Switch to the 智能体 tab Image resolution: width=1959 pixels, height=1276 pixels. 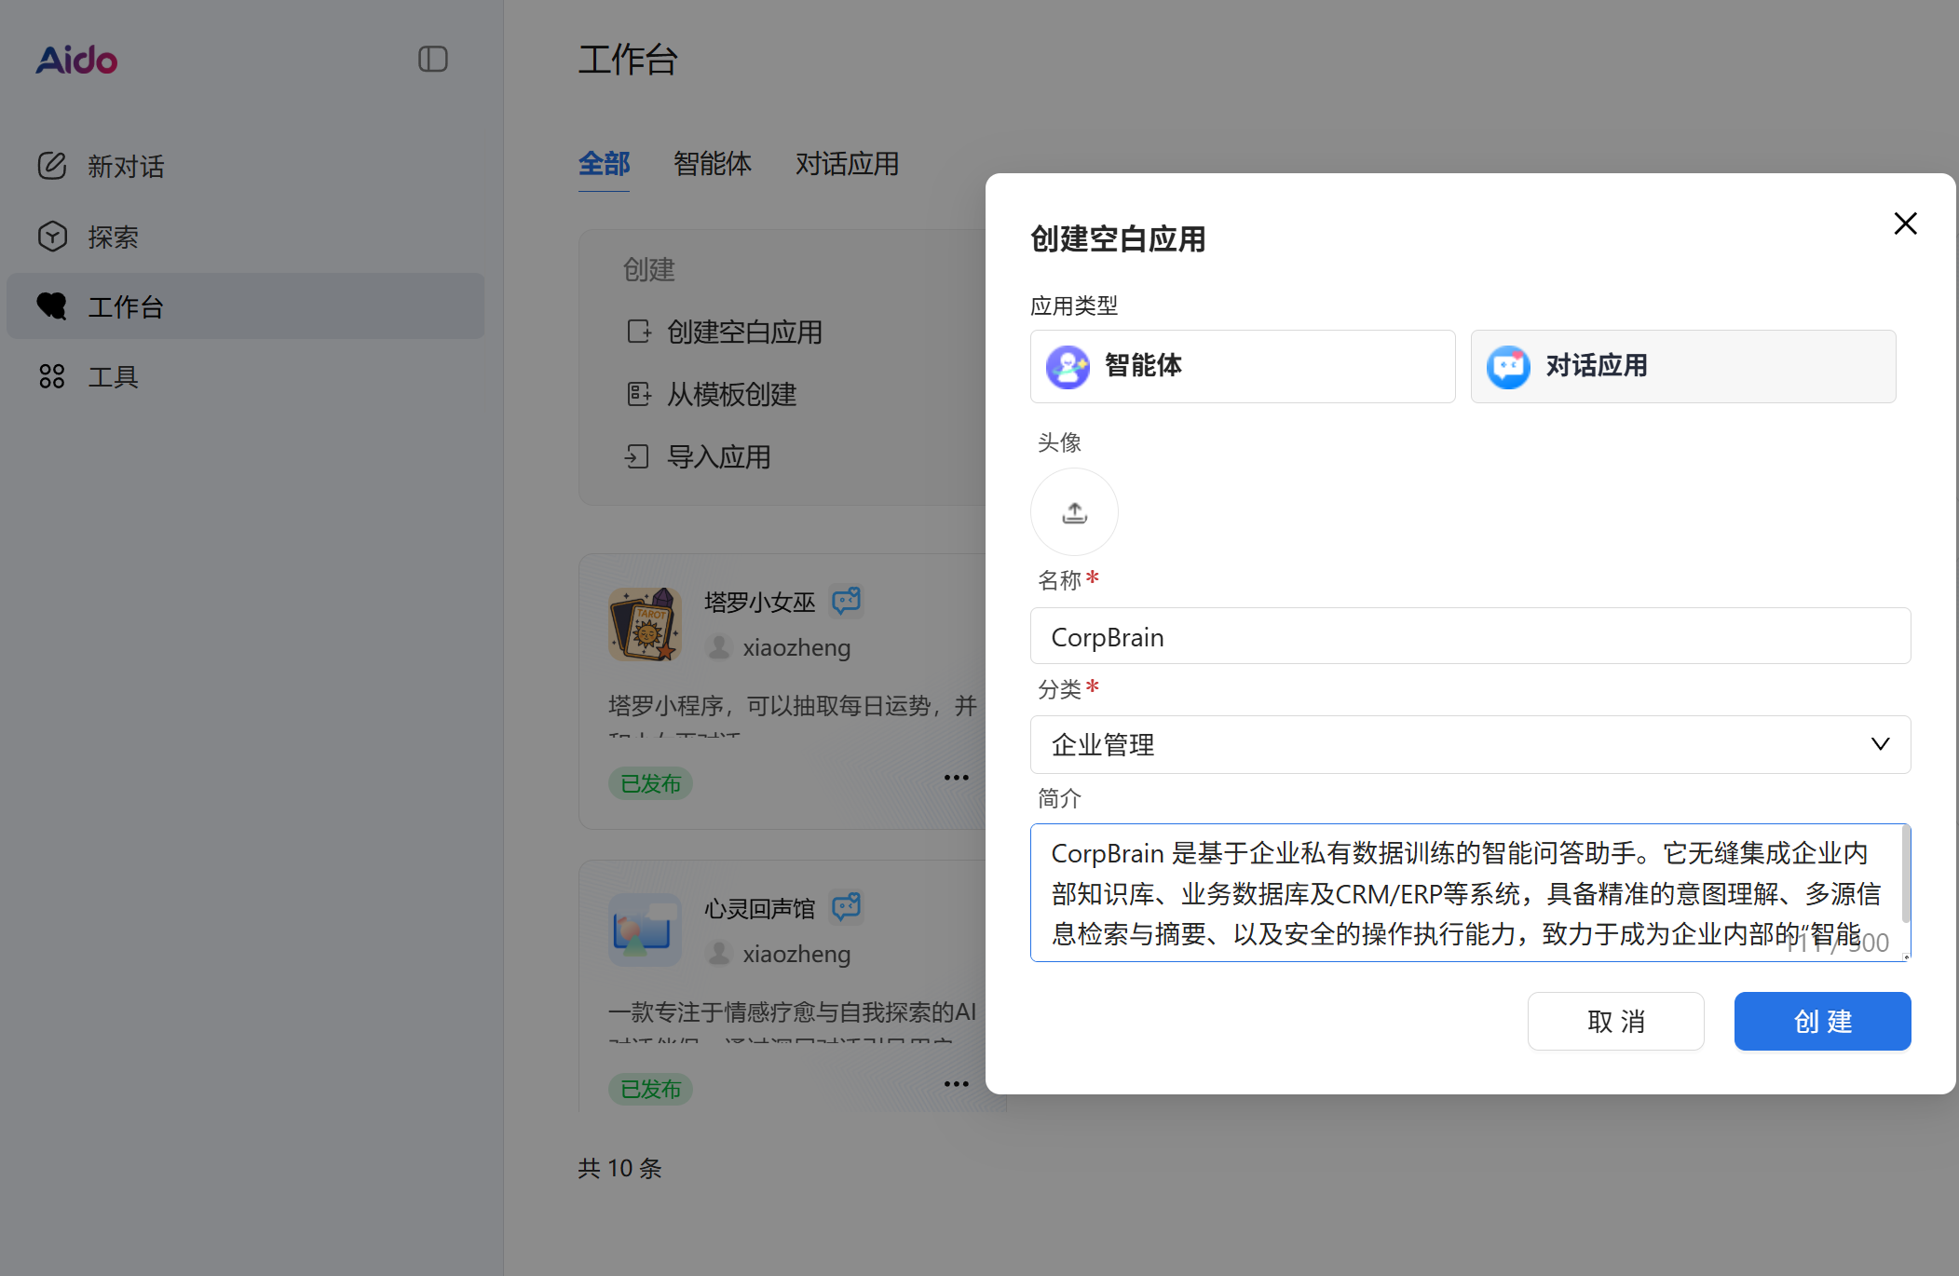[712, 164]
